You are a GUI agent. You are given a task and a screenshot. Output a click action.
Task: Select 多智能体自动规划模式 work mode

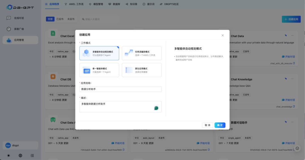pos(99,53)
